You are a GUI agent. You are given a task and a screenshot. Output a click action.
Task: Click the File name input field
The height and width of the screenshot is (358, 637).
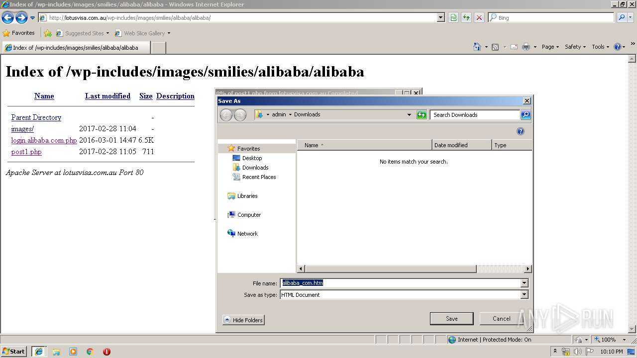[400, 283]
